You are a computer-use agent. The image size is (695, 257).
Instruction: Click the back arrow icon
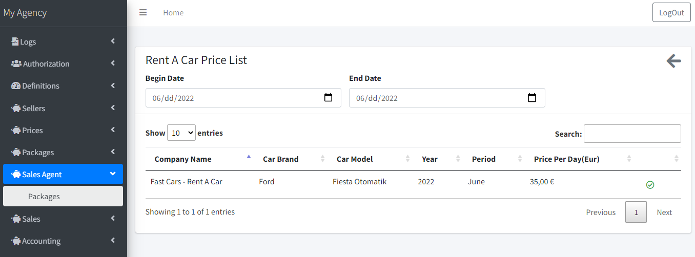(673, 61)
